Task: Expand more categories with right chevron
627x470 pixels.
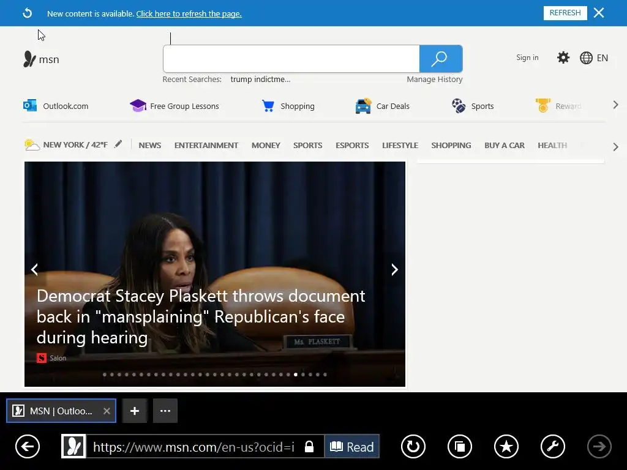Action: pyautogui.click(x=615, y=147)
